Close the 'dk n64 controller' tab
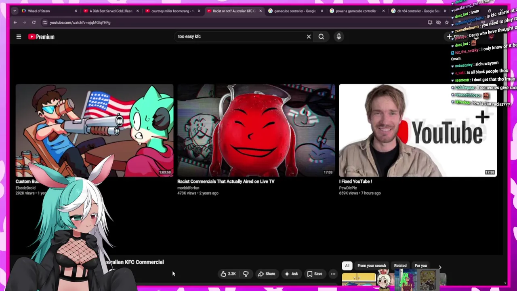Image resolution: width=517 pixels, height=291 pixels. (x=445, y=11)
